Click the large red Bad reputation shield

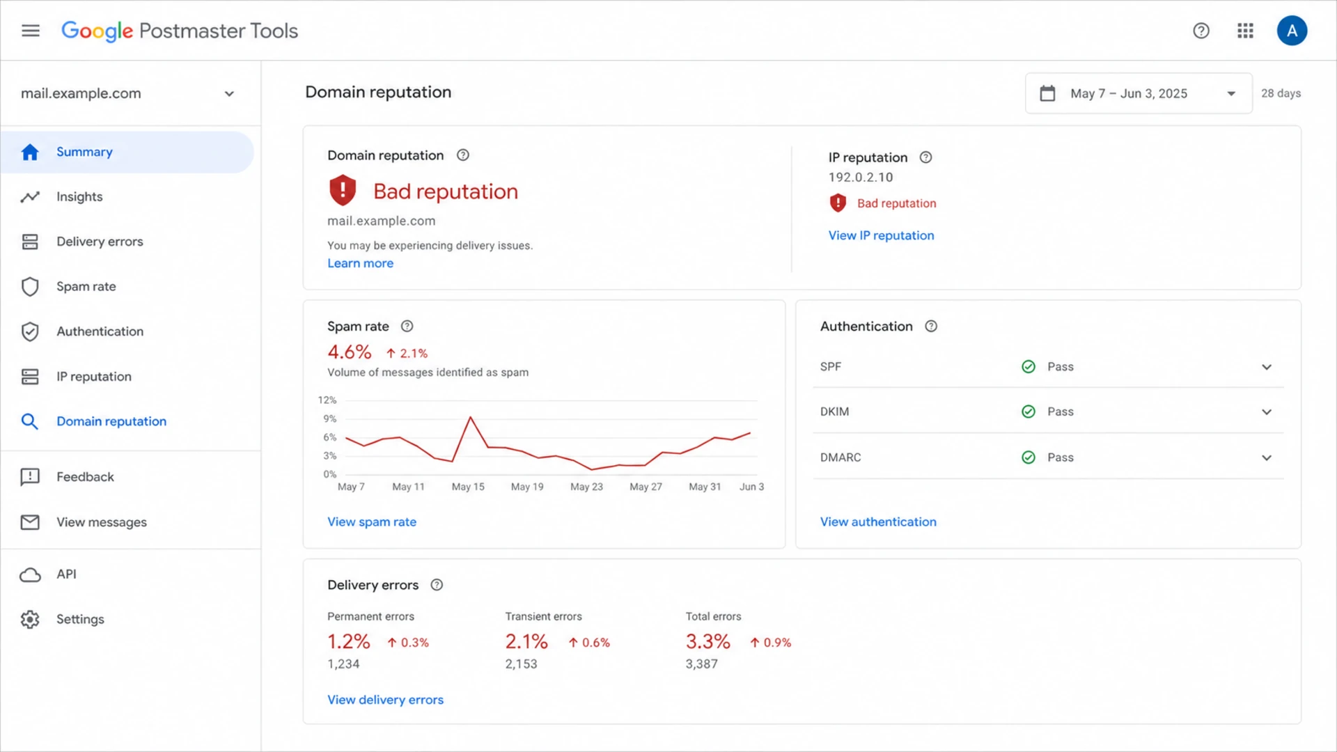point(343,190)
